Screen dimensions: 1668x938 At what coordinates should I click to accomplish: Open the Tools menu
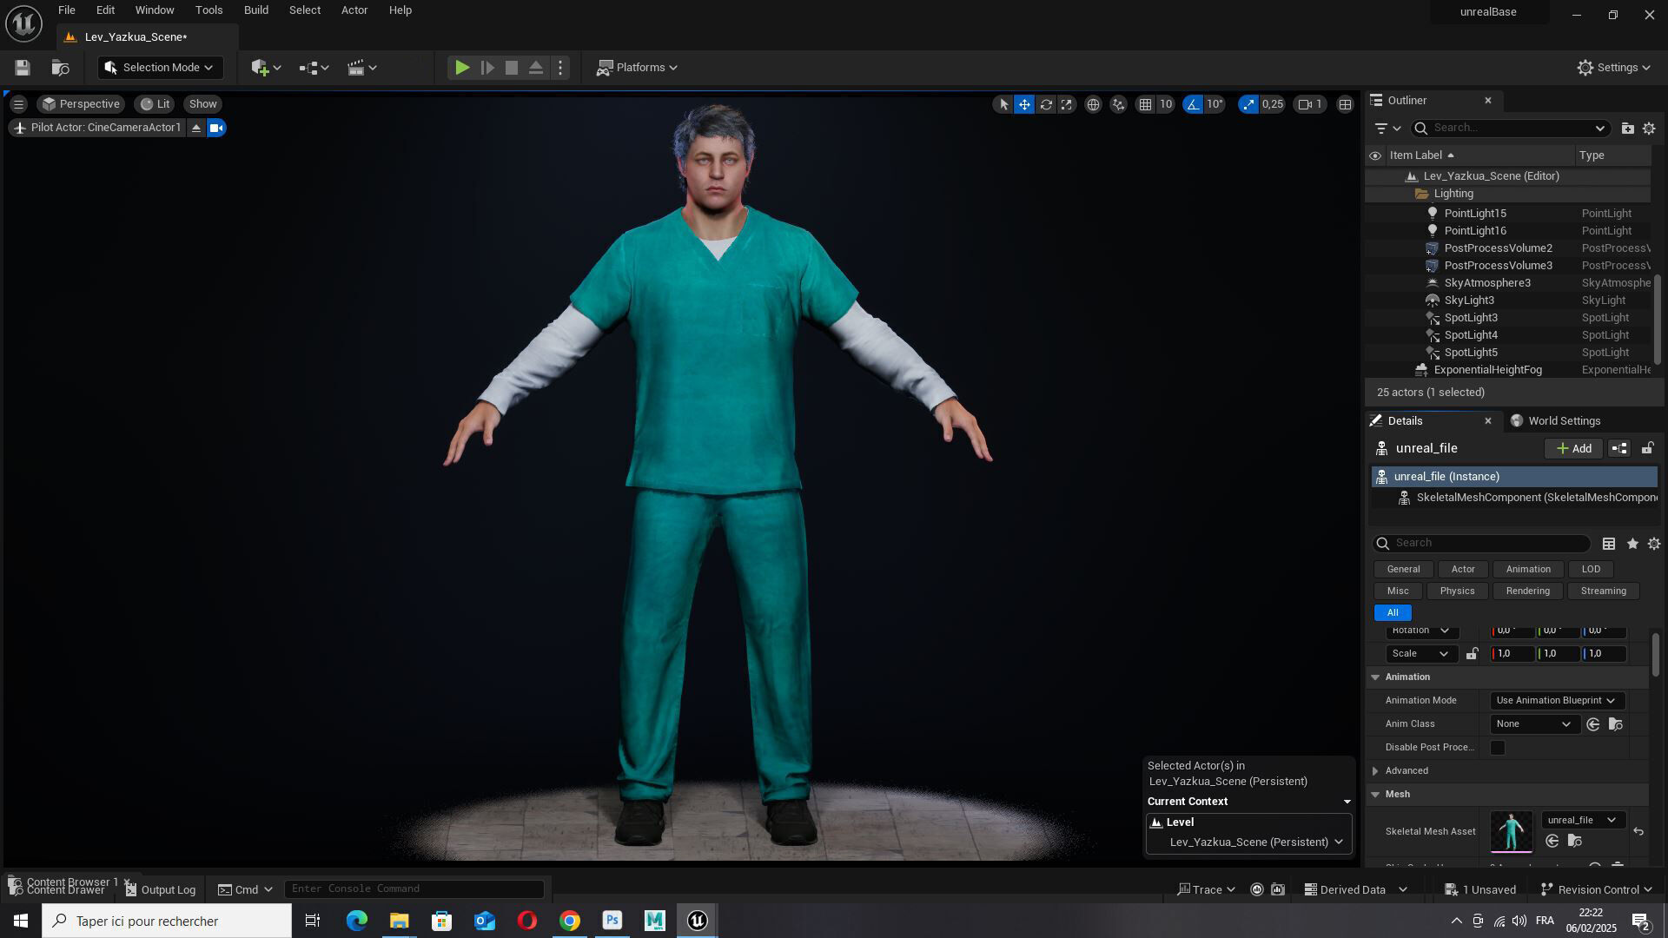[208, 10]
